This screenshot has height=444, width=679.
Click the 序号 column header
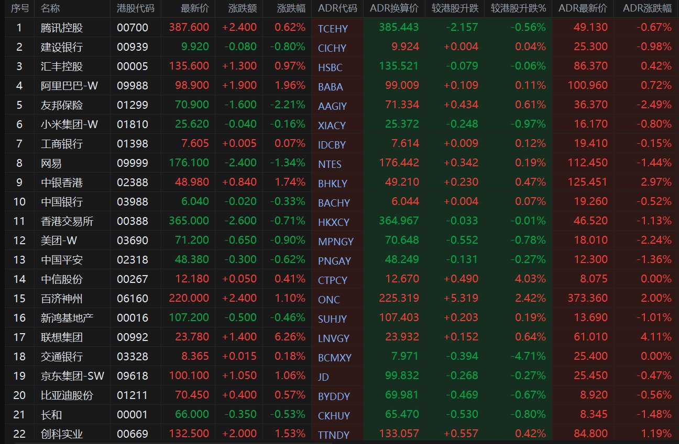pos(19,8)
